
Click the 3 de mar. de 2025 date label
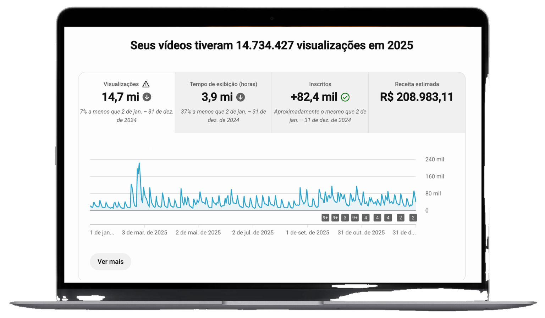coord(144,233)
